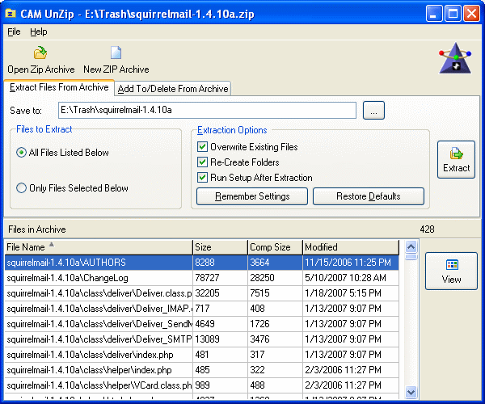Sort list by Modified column header
485x404 pixels.
tap(351, 247)
